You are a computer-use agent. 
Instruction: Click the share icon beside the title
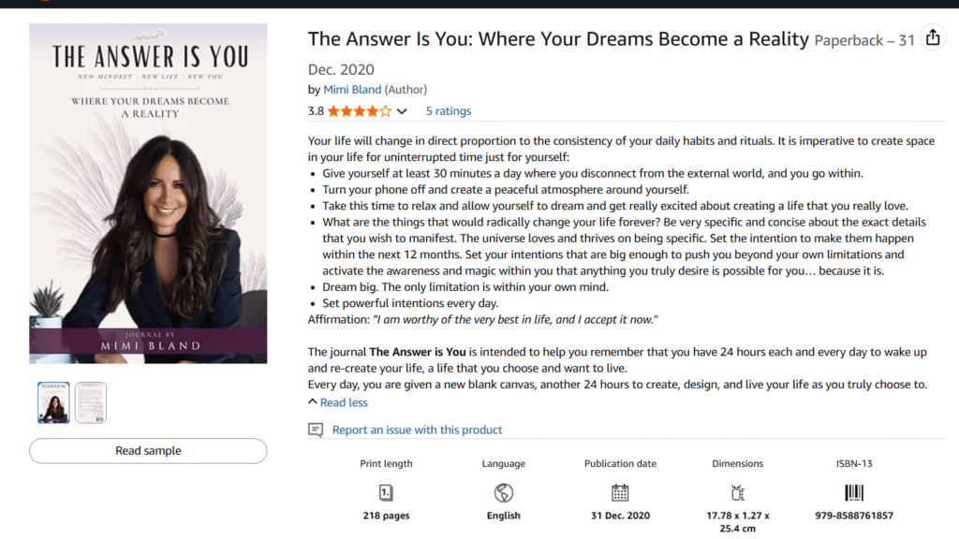point(933,37)
